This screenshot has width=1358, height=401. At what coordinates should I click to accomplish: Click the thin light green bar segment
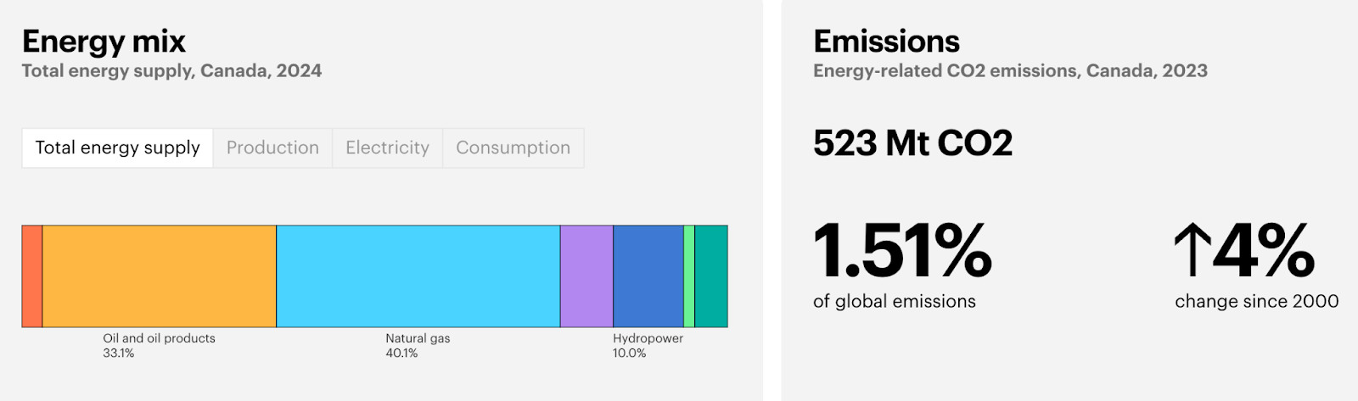tap(689, 276)
